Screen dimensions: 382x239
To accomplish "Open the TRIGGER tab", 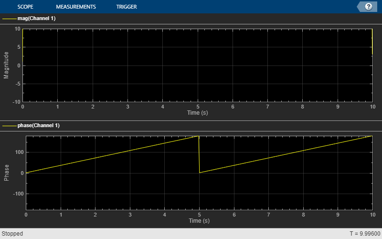I will [x=127, y=7].
